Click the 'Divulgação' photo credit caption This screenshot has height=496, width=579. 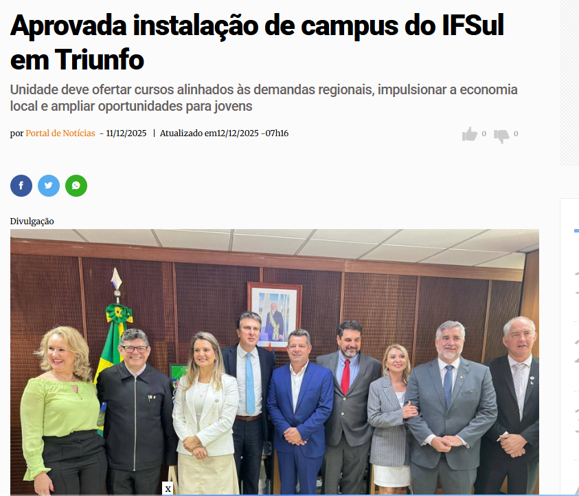tap(32, 222)
